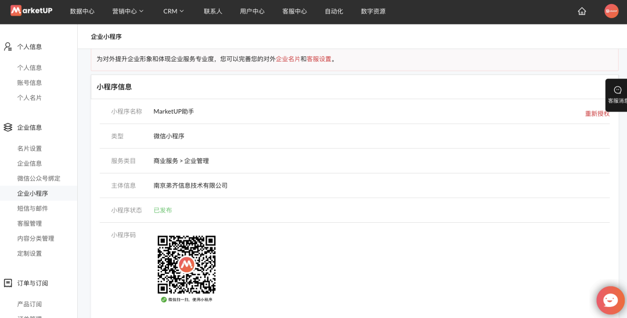The height and width of the screenshot is (318, 627).
Task: Click the 已发布 status text
Action: (x=163, y=210)
